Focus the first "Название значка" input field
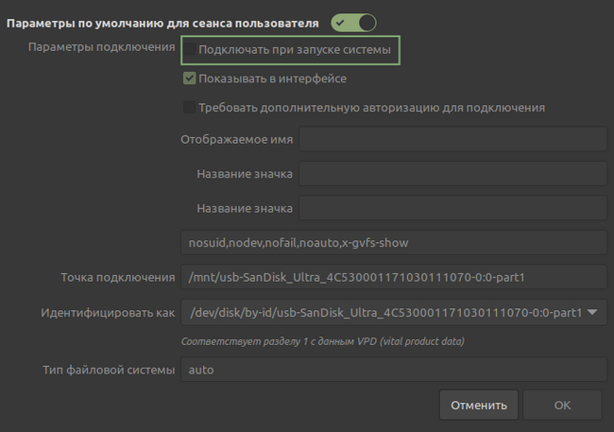 pyautogui.click(x=452, y=174)
